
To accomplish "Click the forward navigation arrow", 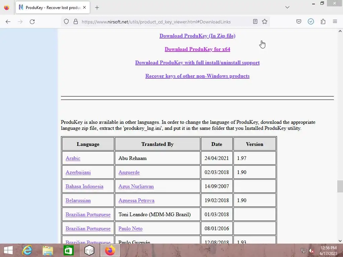I will click(20, 22).
